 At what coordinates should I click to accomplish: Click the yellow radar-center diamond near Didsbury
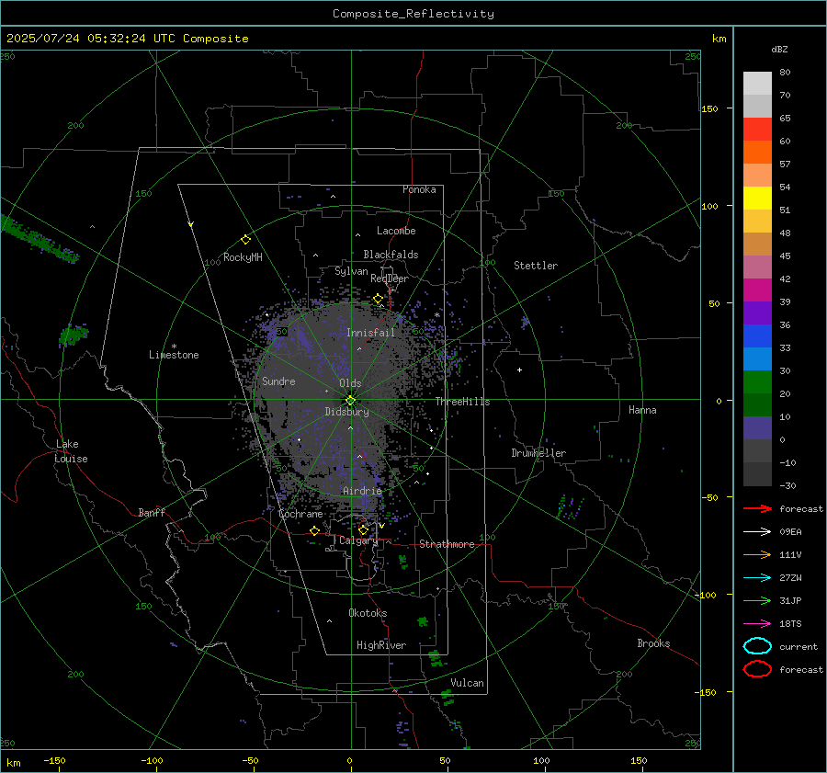350,401
